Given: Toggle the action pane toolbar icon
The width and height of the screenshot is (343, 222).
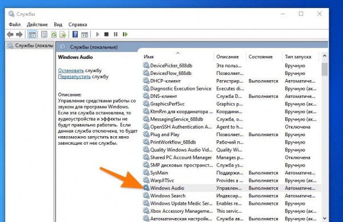Looking at the screenshot, I should tap(85, 34).
